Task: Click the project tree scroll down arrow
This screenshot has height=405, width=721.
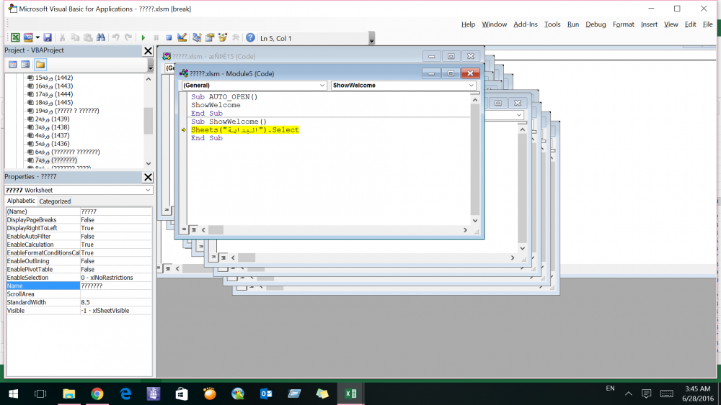Action: pos(148,163)
